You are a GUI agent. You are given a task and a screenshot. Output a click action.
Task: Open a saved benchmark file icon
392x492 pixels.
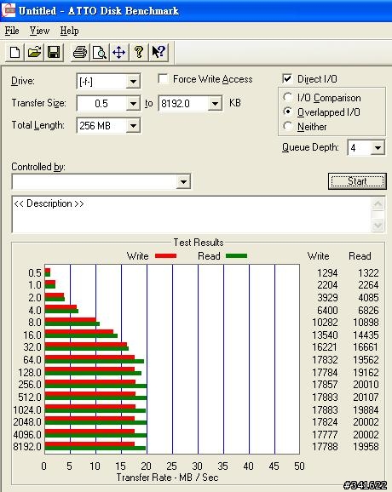pos(34,52)
